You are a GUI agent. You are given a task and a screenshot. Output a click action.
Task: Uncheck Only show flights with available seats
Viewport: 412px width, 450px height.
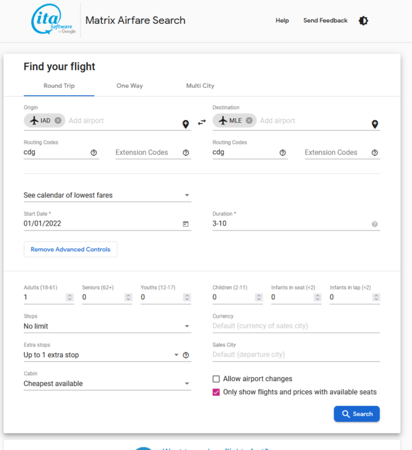tap(216, 392)
